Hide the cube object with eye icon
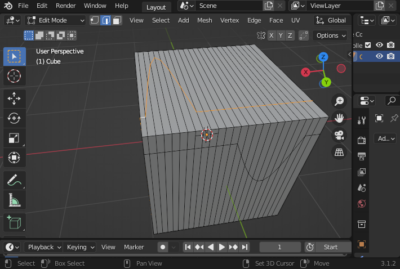Viewport: 400px width, 269px height. click(x=379, y=56)
